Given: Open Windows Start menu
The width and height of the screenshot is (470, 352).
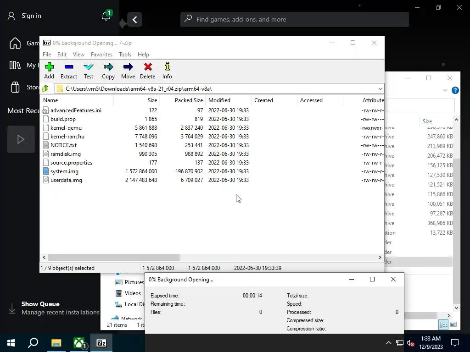Looking at the screenshot, I should coord(11,343).
